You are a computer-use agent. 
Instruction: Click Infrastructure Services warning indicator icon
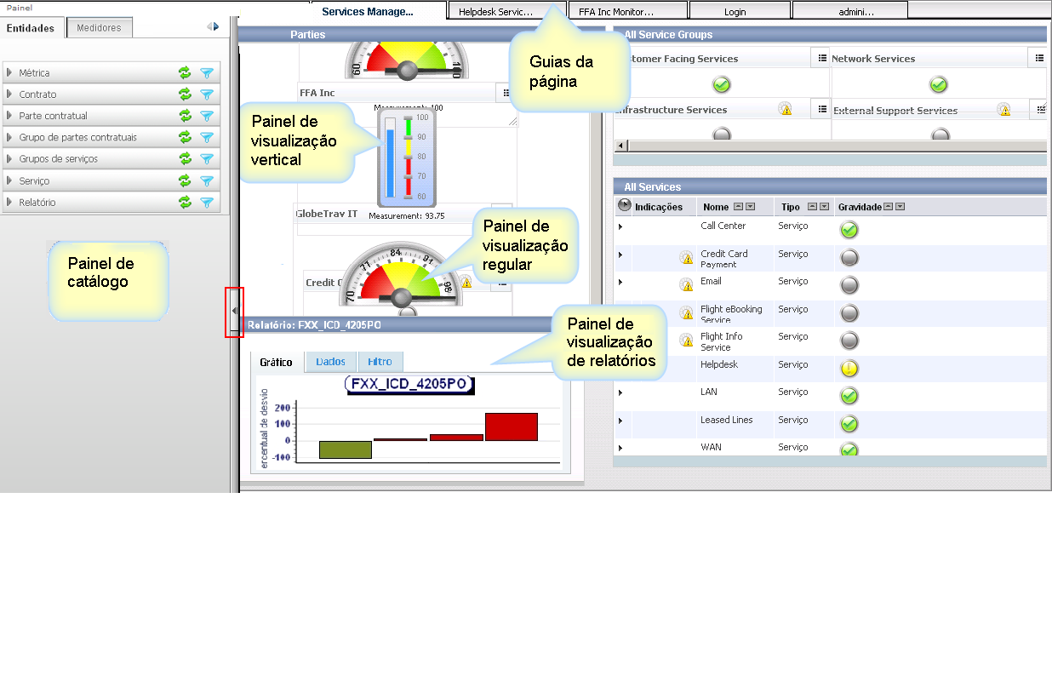[785, 109]
